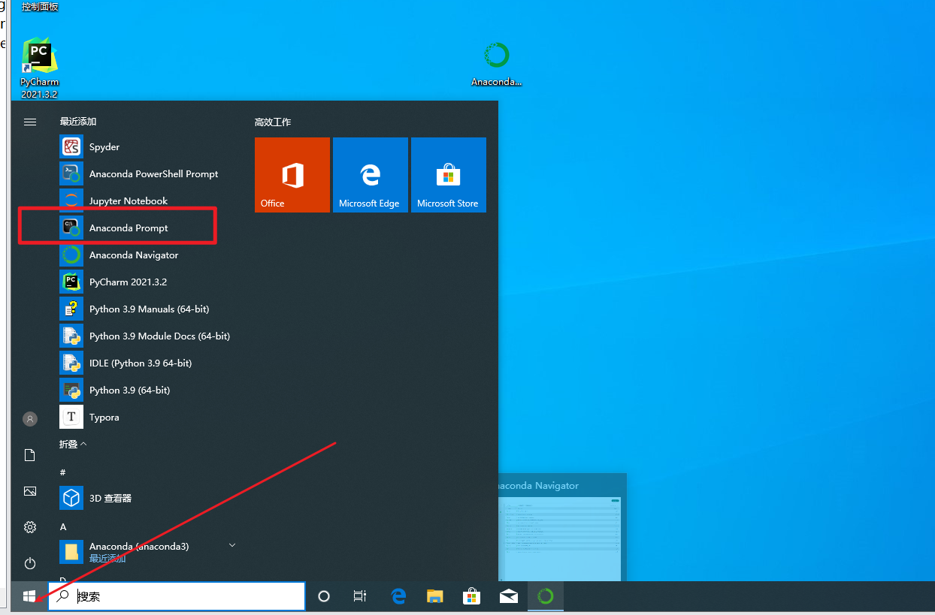Open Anaconda Navigator from Start list
The width and height of the screenshot is (935, 615).
coord(147,255)
